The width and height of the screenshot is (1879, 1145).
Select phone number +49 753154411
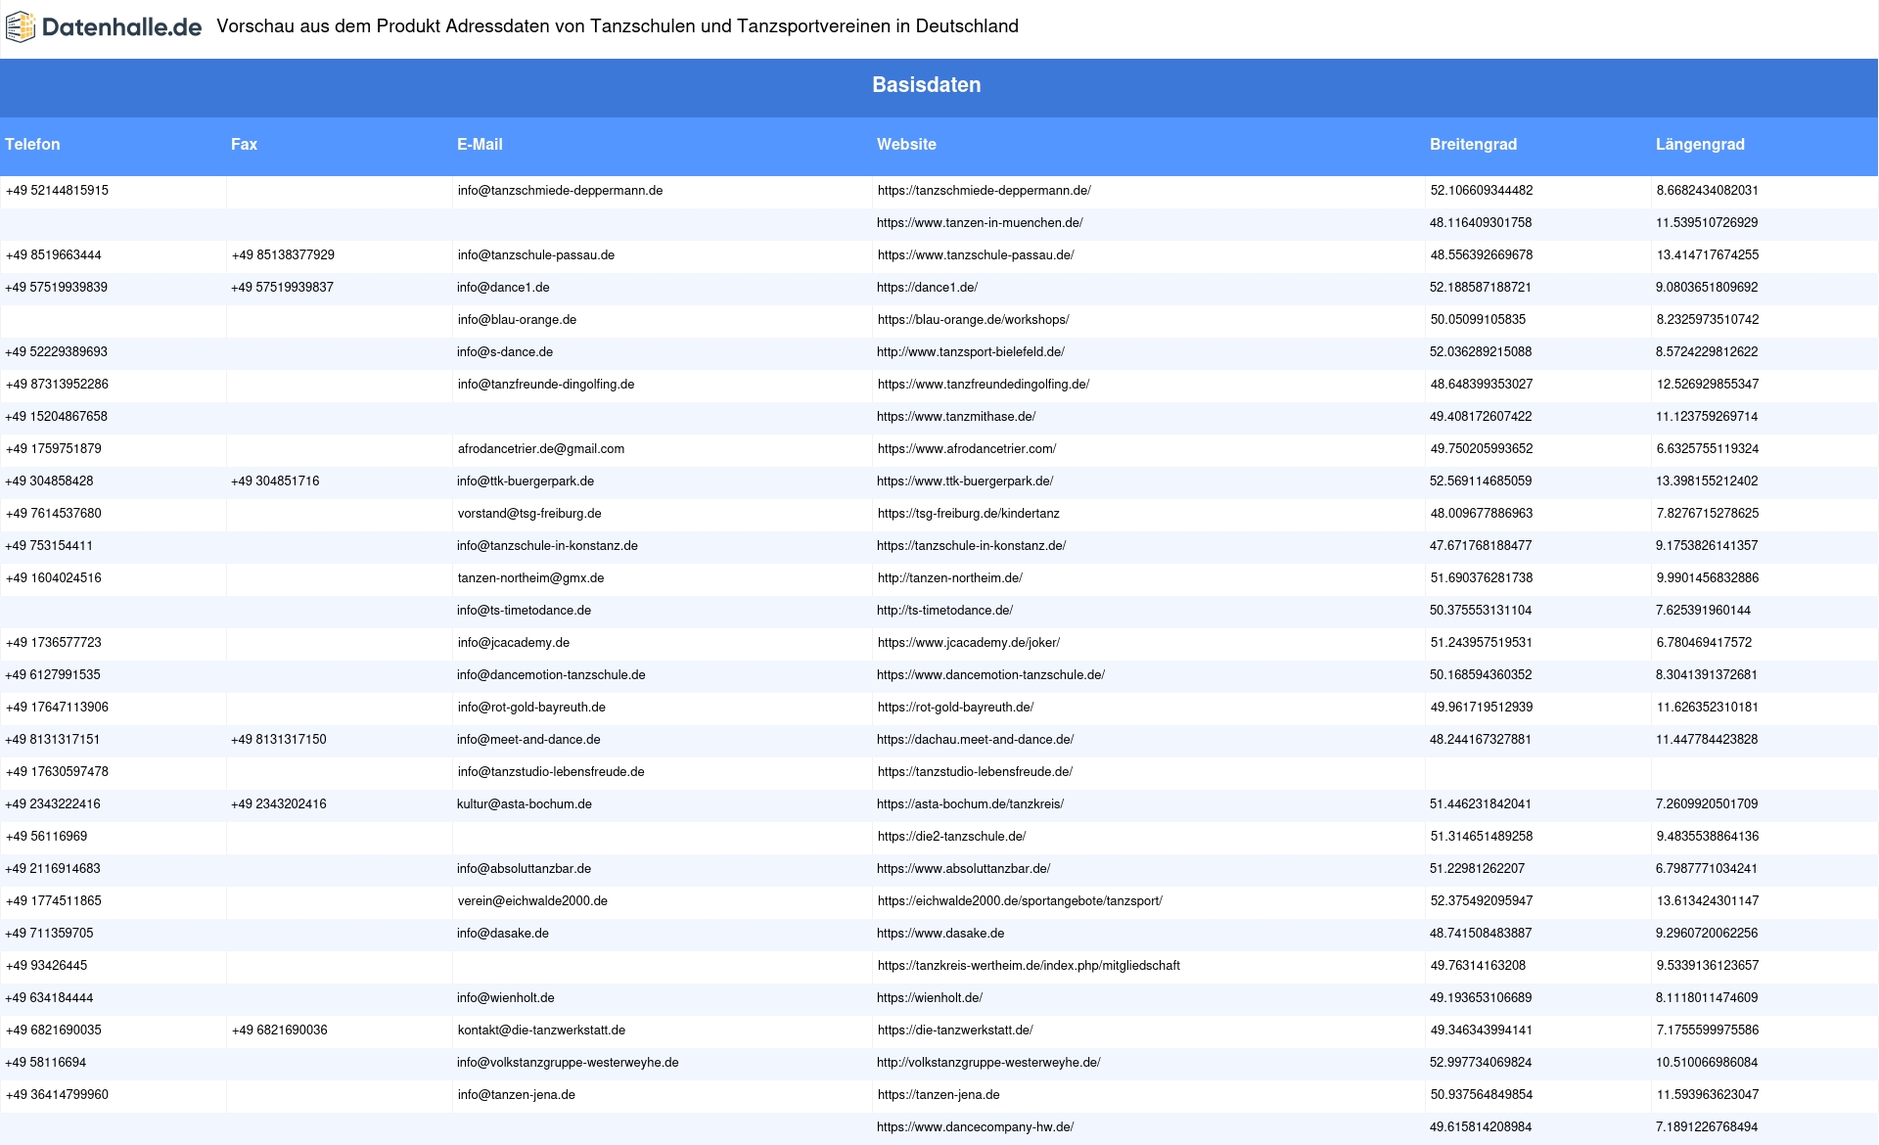pyautogui.click(x=49, y=546)
